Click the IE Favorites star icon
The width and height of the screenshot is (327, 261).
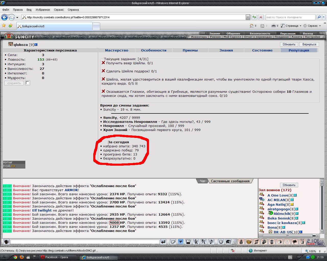coord(4,26)
